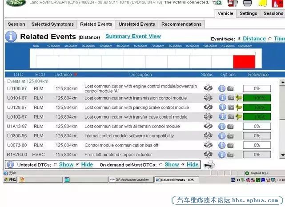Open info for U0073-88 event
Image resolution: width=285 pixels, height=207 pixels.
tap(222, 145)
